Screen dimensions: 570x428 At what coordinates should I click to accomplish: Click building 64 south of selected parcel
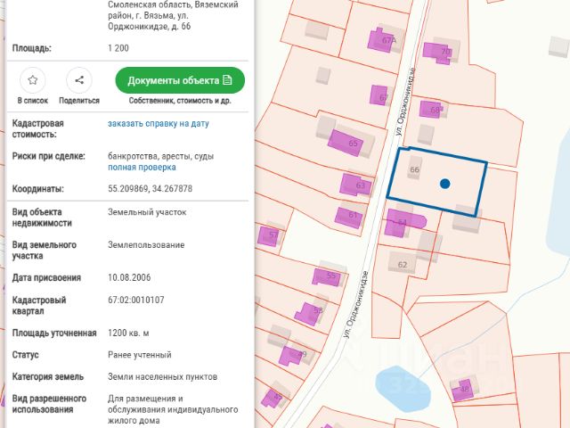[403, 223]
